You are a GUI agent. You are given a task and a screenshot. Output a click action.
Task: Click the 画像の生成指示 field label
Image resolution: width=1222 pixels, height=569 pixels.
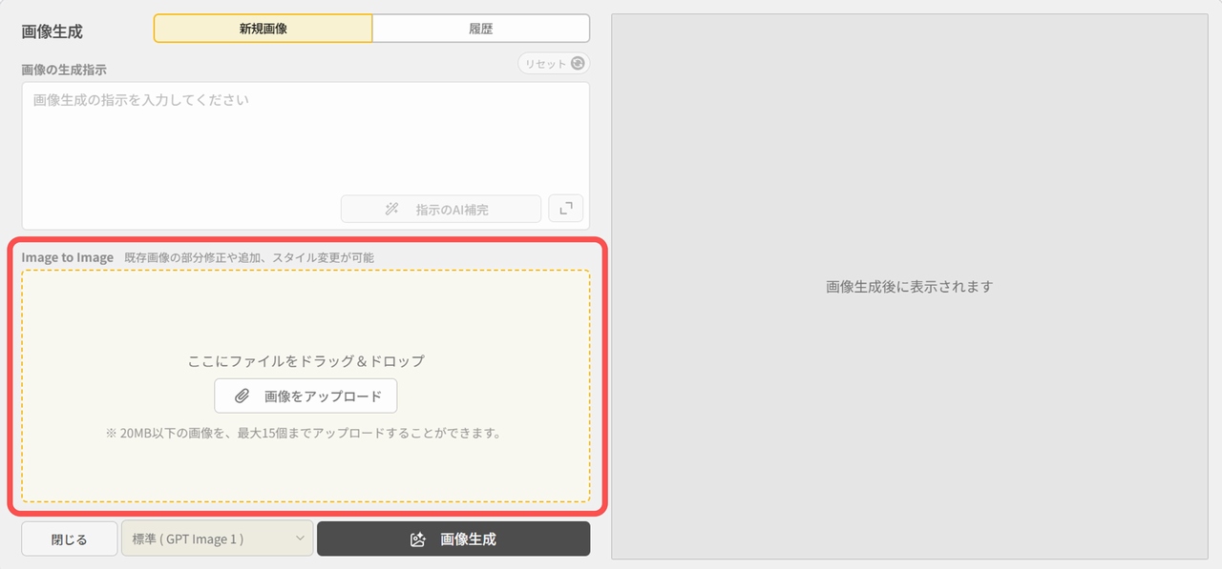(x=64, y=70)
